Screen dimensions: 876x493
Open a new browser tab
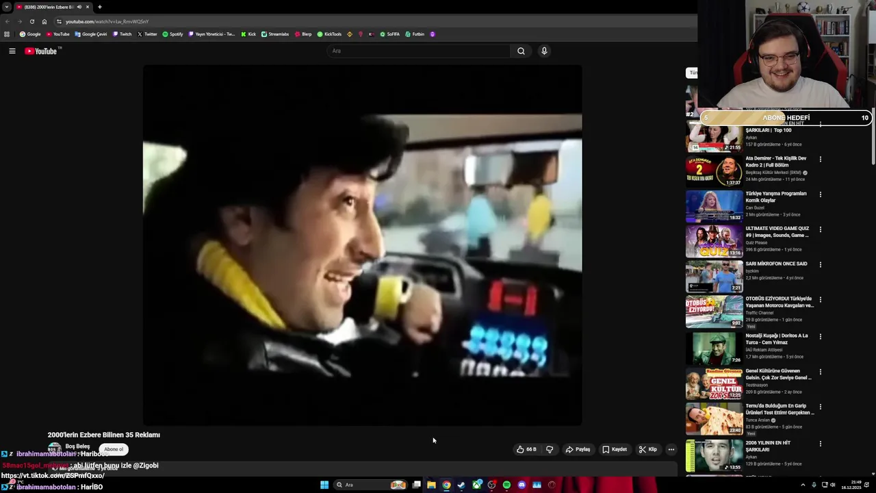(x=100, y=7)
